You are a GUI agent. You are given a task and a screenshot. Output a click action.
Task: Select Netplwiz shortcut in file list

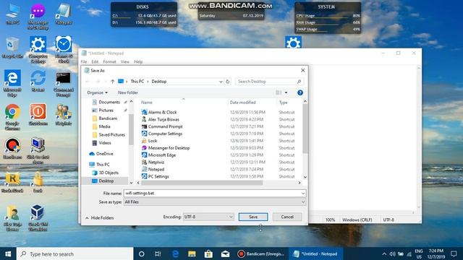(x=156, y=162)
